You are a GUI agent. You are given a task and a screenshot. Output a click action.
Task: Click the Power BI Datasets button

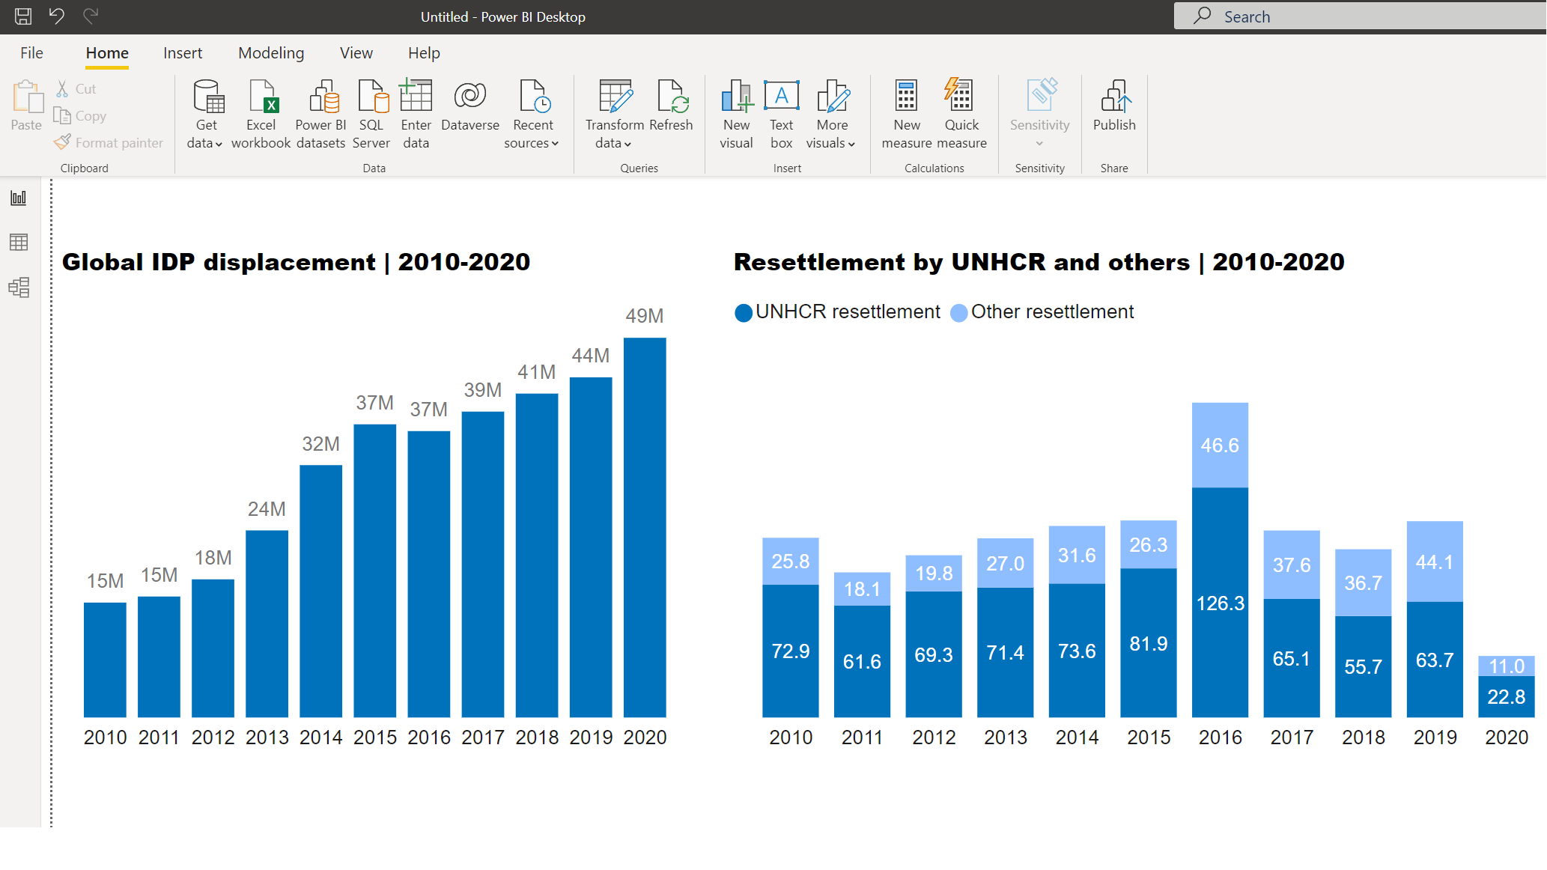click(321, 111)
